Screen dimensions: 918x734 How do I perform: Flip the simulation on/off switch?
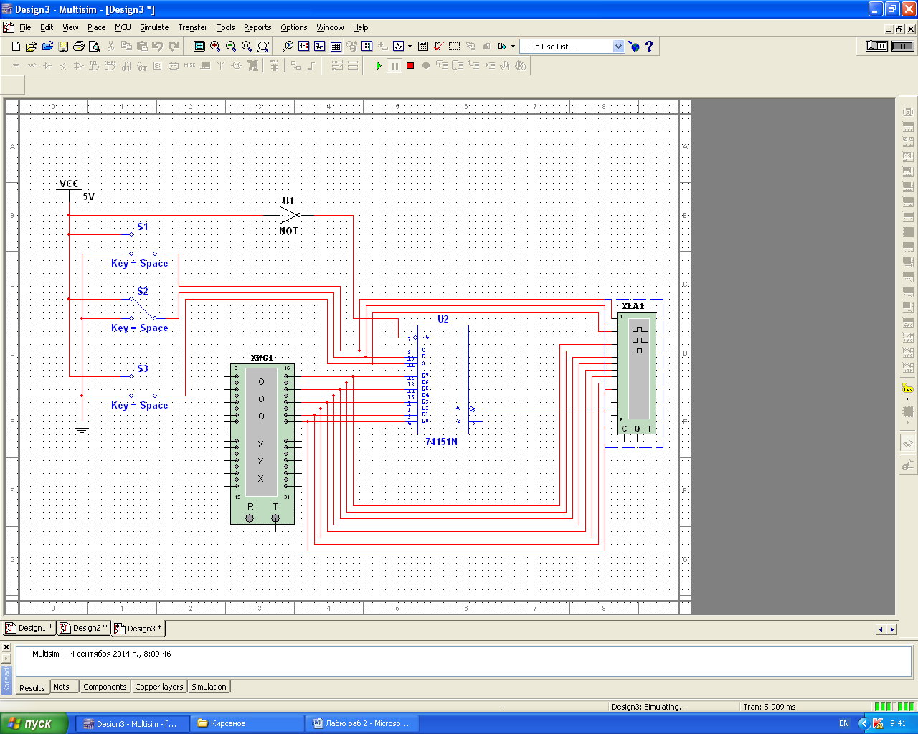(x=876, y=46)
